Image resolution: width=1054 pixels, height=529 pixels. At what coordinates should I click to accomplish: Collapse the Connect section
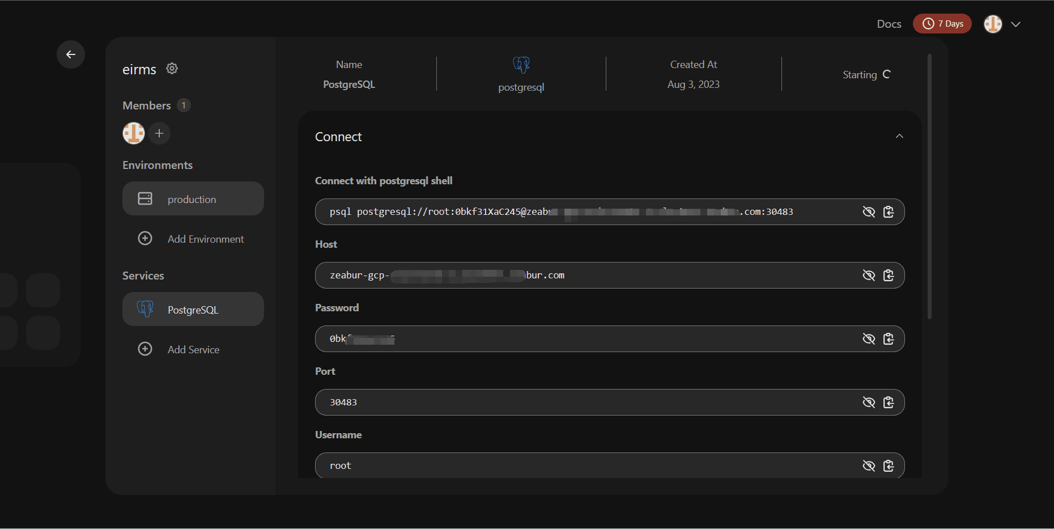[x=899, y=136]
